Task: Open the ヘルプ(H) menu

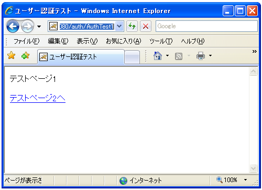Action: point(193,41)
